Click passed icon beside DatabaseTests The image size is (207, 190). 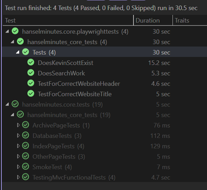coord(26,135)
